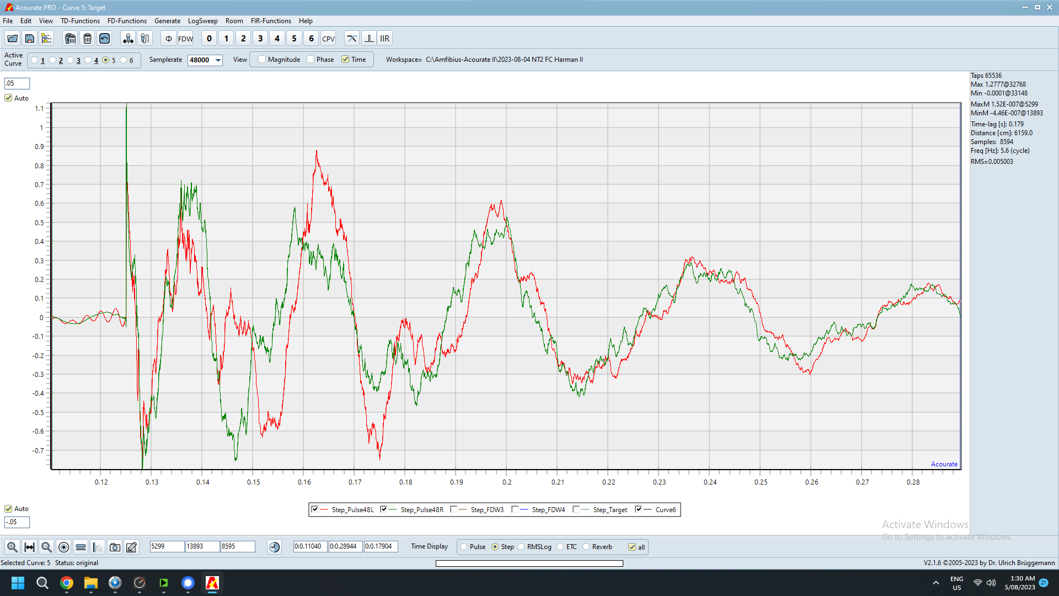Click the IIR toolbar button
This screenshot has width=1059, height=596.
(385, 39)
